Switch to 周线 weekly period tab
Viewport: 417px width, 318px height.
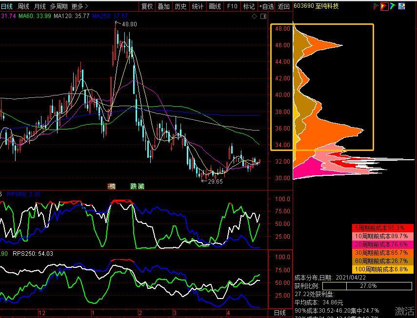(23, 6)
